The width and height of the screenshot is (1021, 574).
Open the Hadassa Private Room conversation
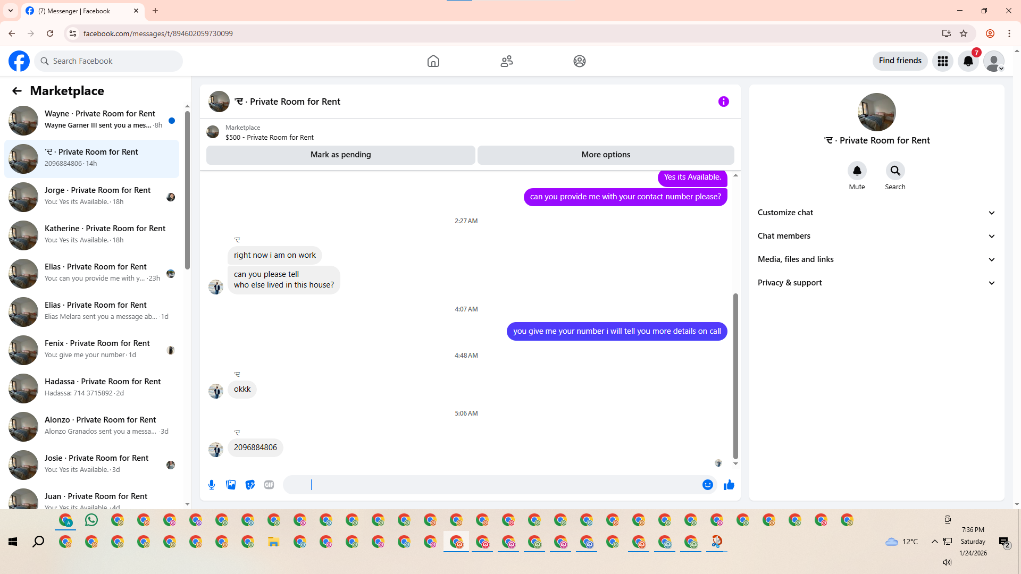[x=91, y=388]
